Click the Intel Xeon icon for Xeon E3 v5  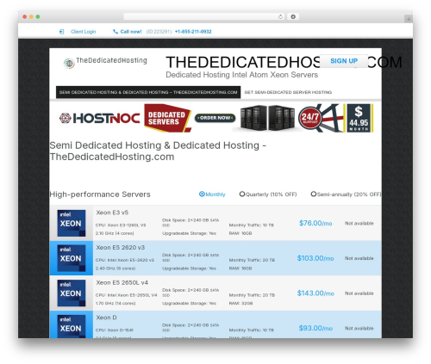[x=72, y=223]
